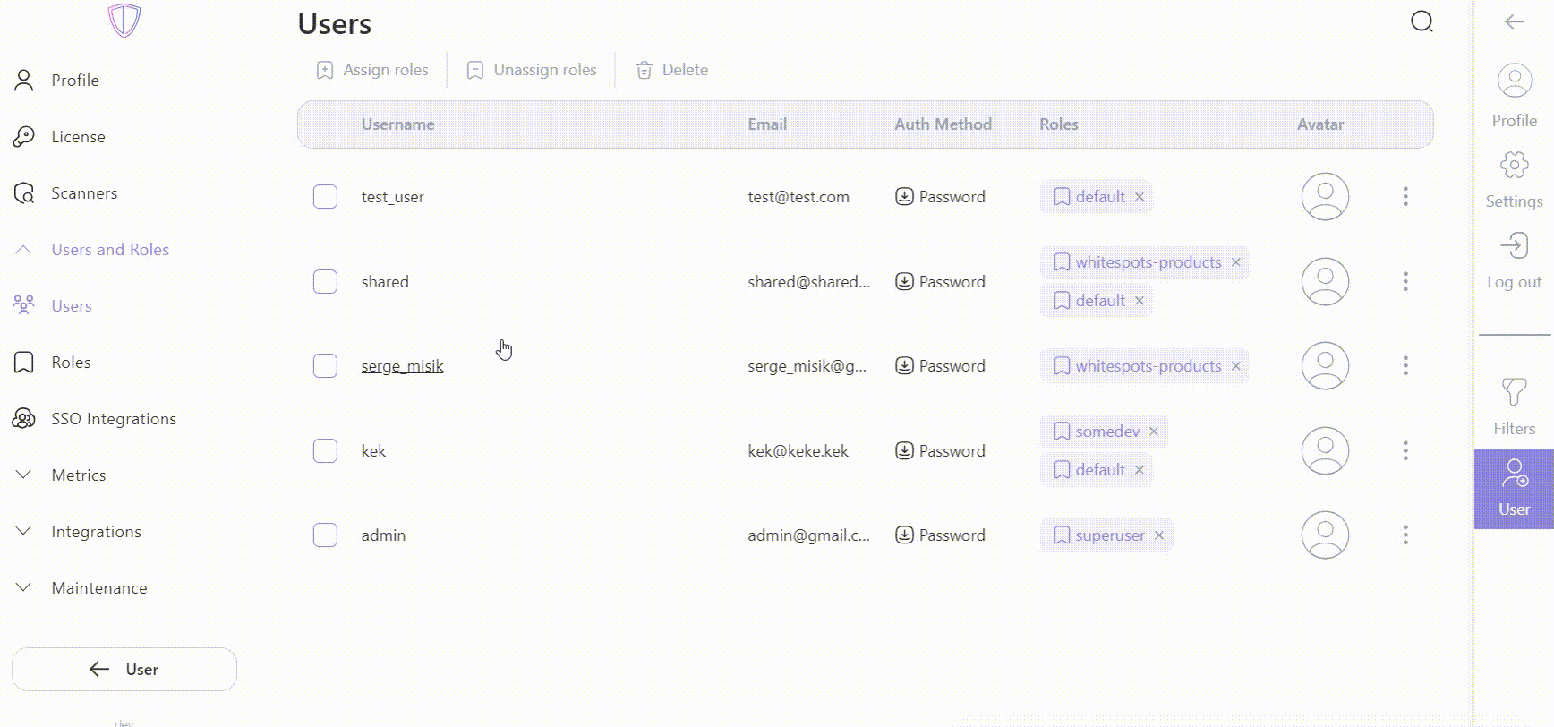
Task: Go to Scanners in sidebar
Action: tap(84, 193)
